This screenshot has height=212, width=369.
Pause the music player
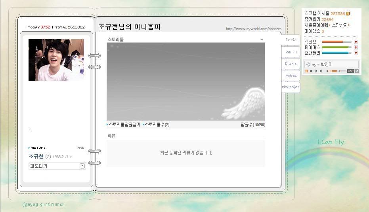pyautogui.click(x=306, y=71)
